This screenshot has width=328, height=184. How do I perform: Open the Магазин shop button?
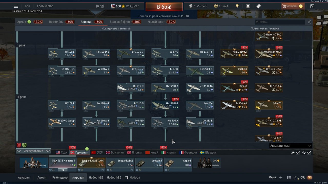[x=293, y=6]
